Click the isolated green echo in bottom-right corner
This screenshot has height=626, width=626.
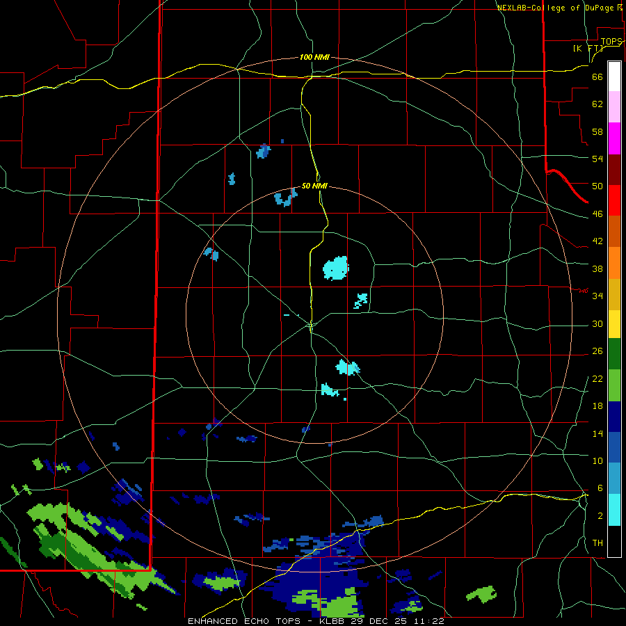pyautogui.click(x=481, y=595)
